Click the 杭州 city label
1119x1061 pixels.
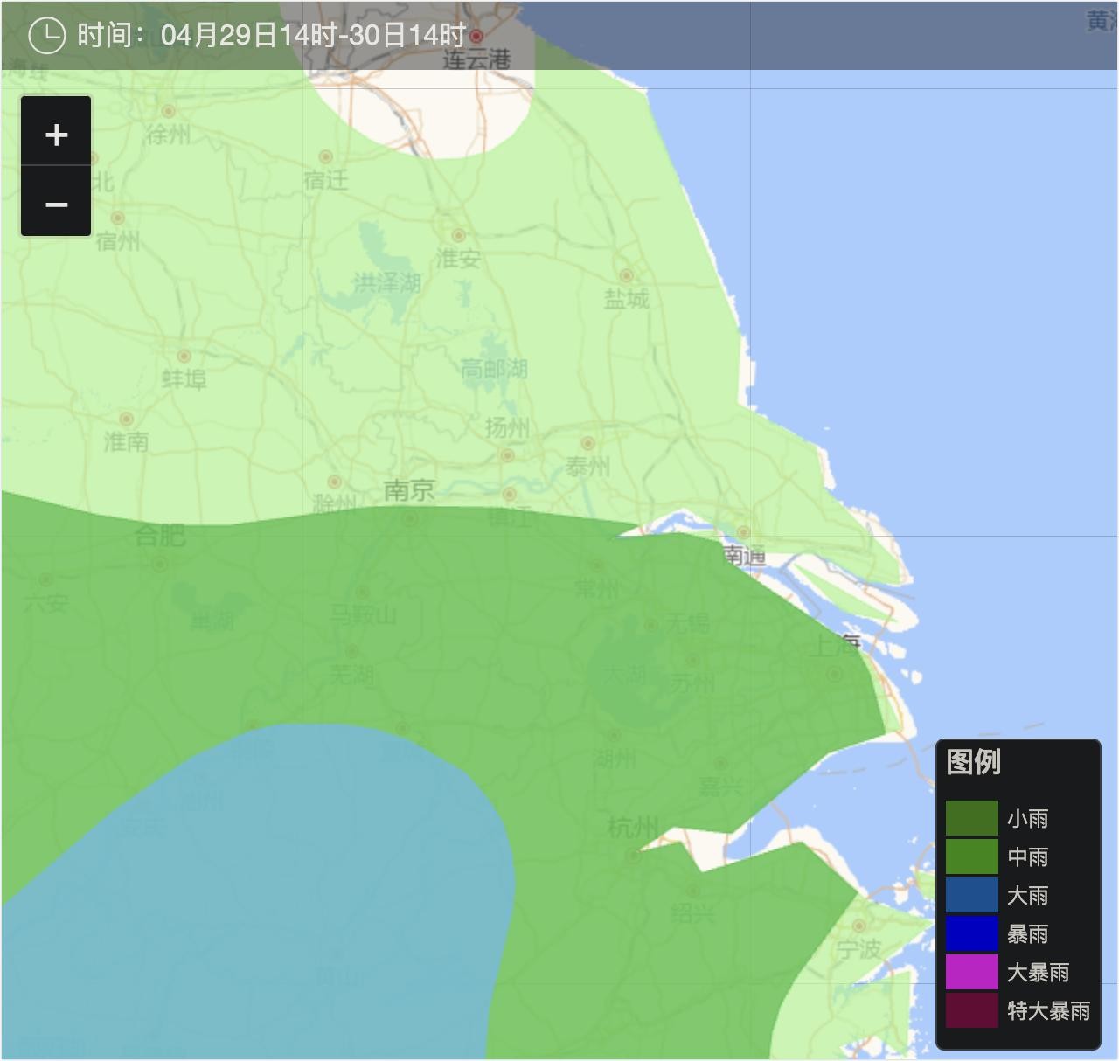(x=633, y=827)
